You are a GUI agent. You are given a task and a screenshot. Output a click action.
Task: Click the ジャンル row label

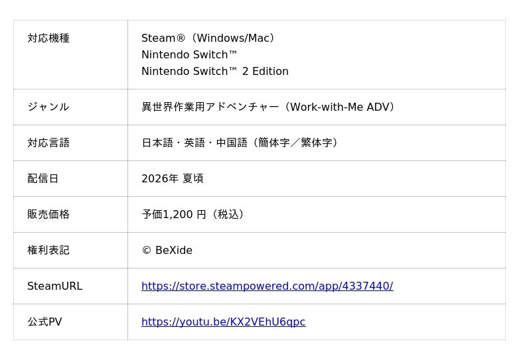(48, 107)
